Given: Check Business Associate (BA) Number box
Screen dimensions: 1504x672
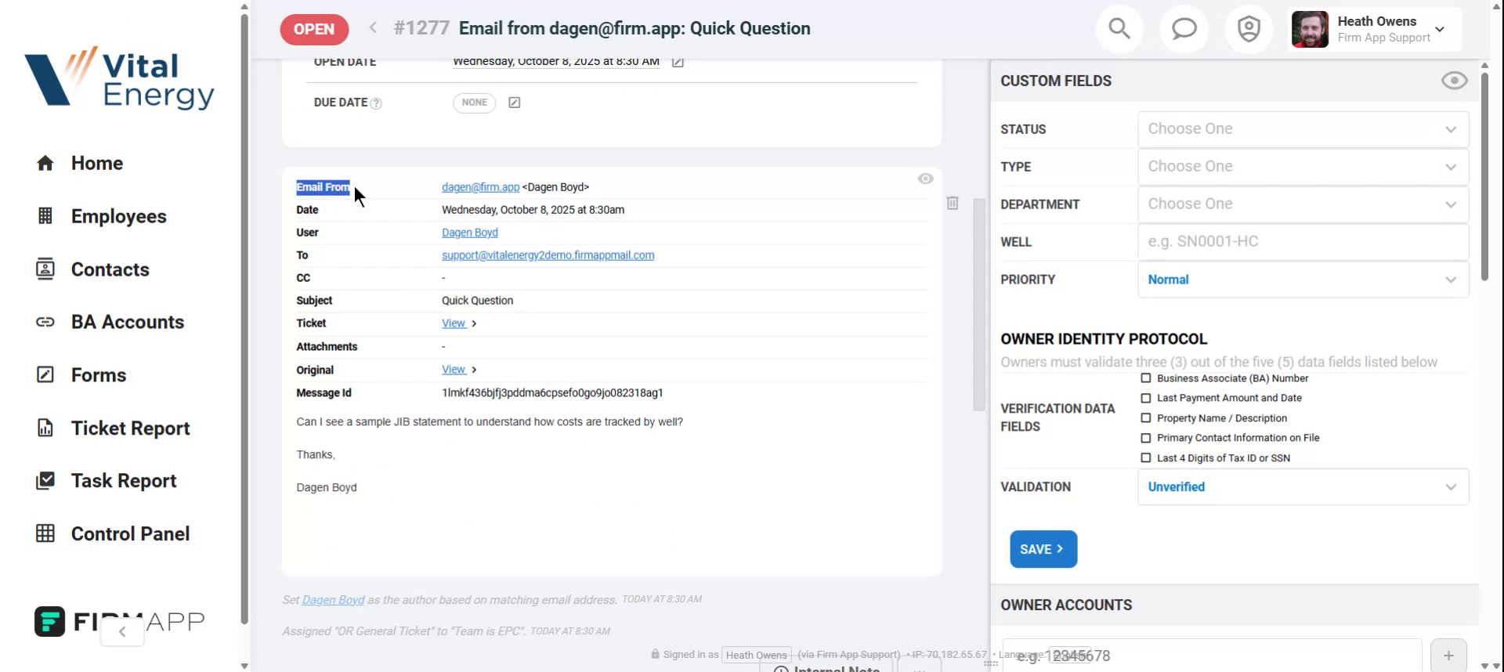Looking at the screenshot, I should pos(1146,378).
